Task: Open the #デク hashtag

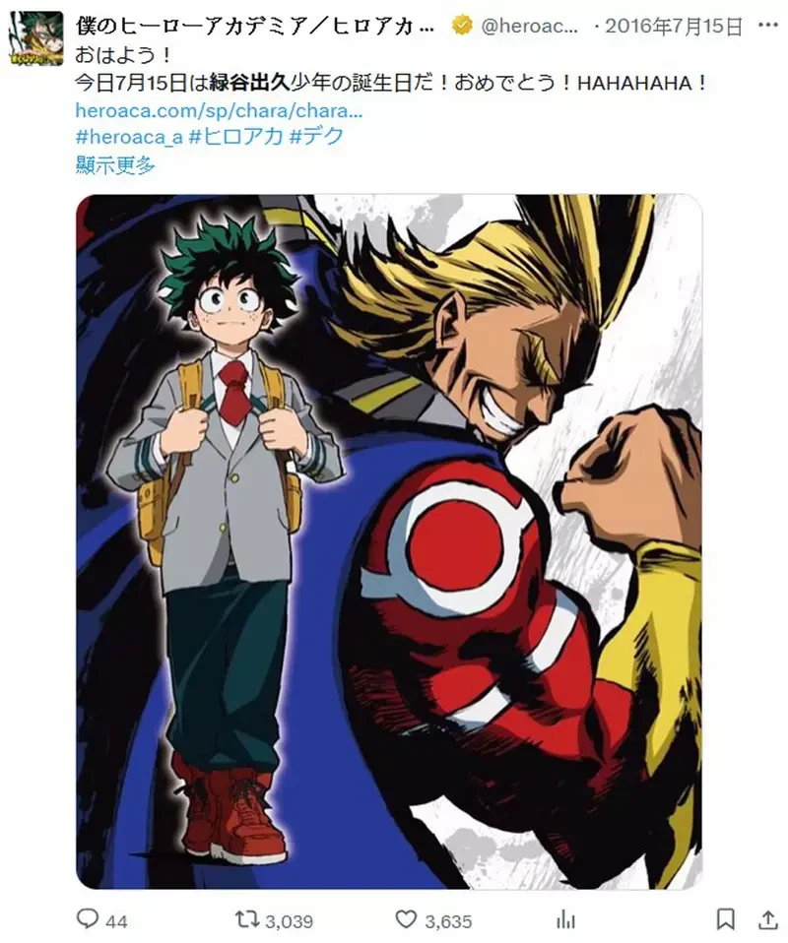Action: coord(316,137)
